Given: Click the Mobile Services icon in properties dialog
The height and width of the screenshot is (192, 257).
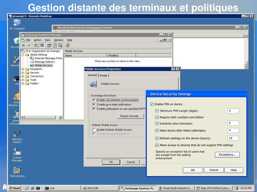Looking at the screenshot, I should 93,84.
